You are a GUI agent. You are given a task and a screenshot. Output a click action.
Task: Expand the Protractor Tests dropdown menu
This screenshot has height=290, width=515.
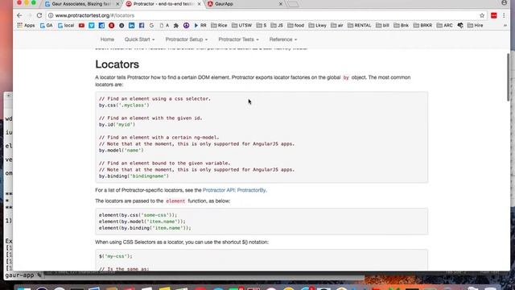[239, 39]
